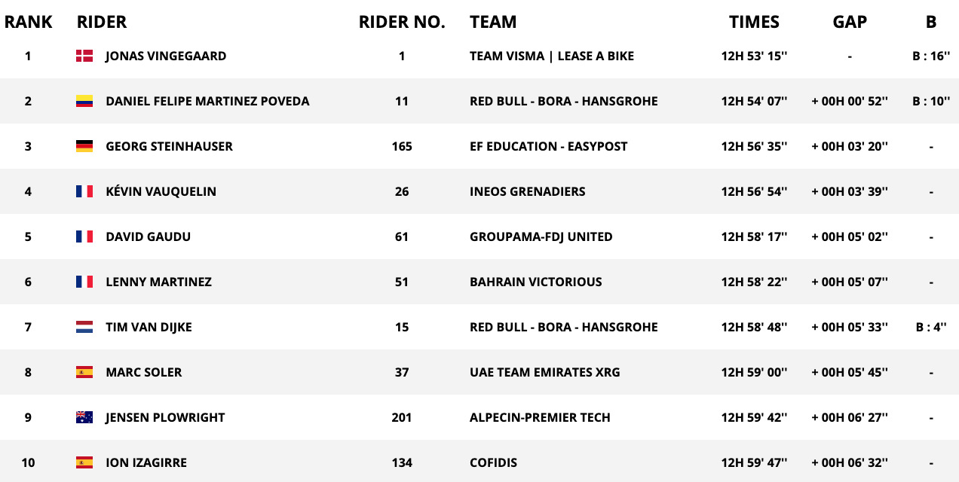Click the German flag beside Georg Steinhauser
The width and height of the screenshot is (959, 482).
pos(84,146)
